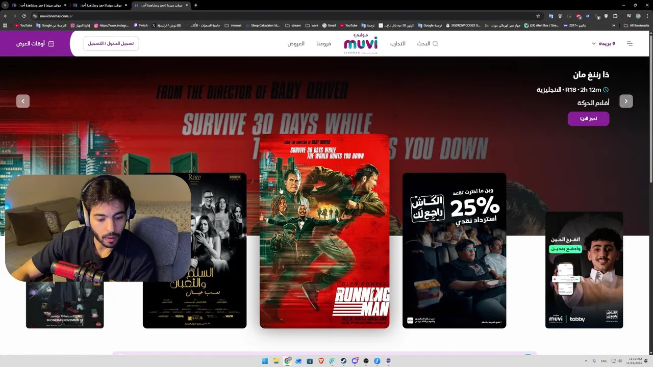
Task: Select The Running Man poster
Action: point(324,231)
